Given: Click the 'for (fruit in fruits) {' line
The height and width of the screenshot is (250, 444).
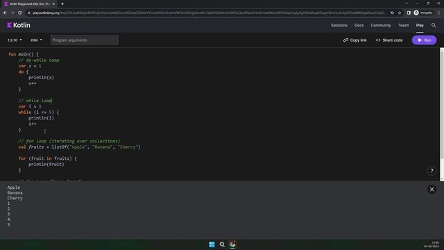Looking at the screenshot, I should click(48, 158).
